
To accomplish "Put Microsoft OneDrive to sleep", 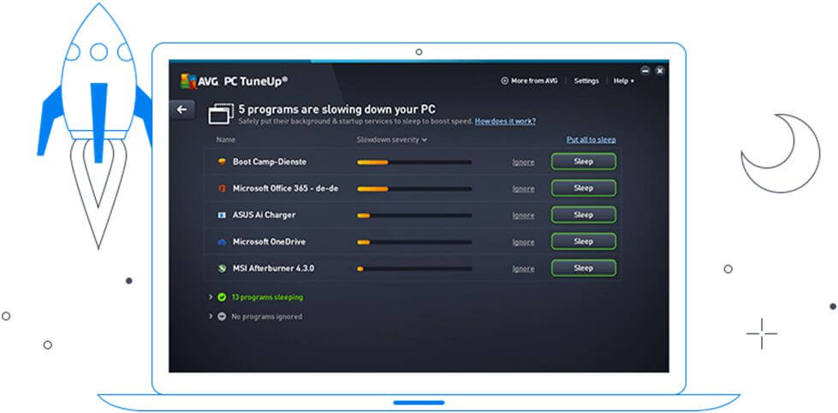I will pos(584,241).
